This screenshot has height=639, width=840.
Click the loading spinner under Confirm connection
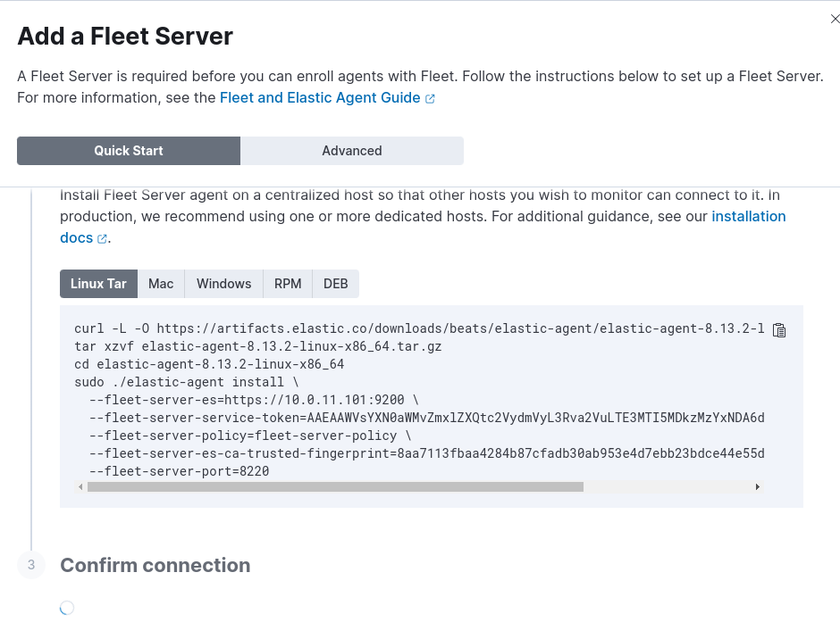67,608
